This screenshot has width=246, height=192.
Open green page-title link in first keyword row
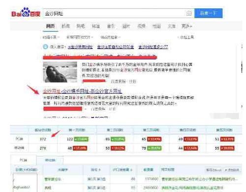click(199, 179)
